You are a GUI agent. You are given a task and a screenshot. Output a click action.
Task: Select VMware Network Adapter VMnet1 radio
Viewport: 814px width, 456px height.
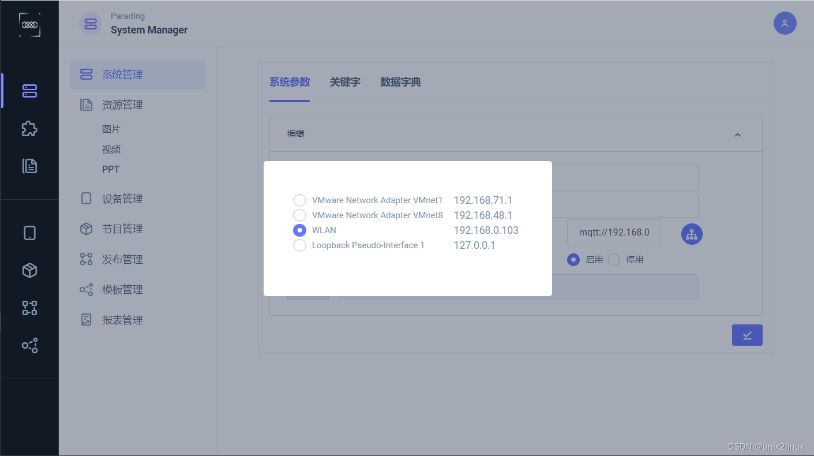coord(299,200)
